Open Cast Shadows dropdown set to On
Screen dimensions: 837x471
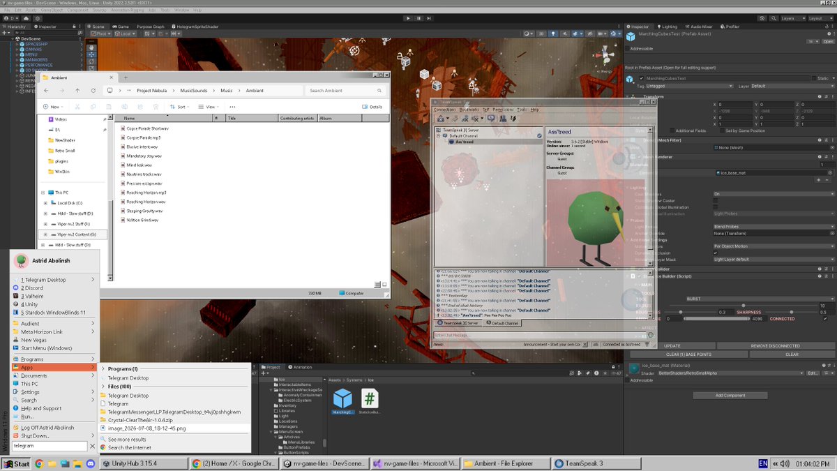(x=774, y=194)
